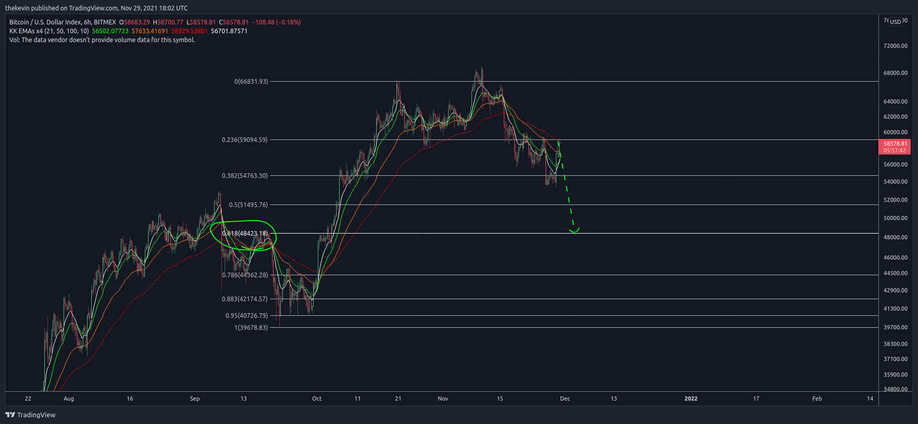
Task: Click the red EMA value 58929.53801
Action: tap(190, 31)
